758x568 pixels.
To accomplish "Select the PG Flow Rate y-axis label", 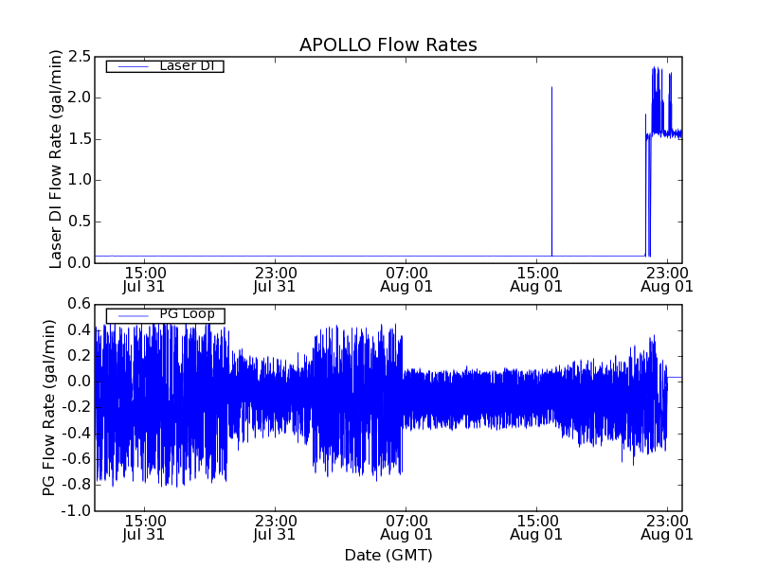I will 48,407.
